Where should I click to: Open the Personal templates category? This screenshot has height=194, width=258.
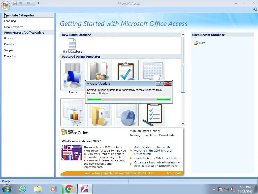[x=9, y=44]
